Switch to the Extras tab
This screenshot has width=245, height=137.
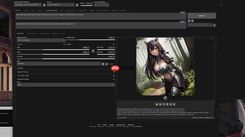tap(33, 11)
